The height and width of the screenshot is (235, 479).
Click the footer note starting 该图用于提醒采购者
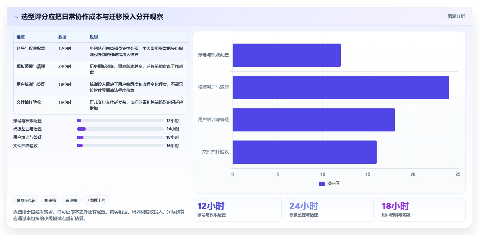99,215
